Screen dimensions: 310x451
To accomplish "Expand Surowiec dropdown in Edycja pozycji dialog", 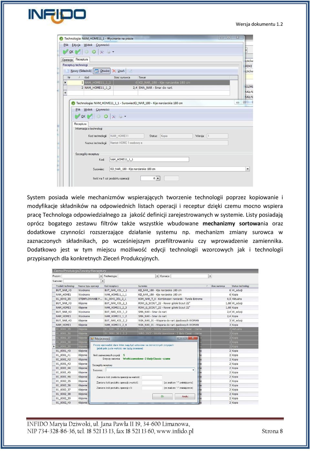I will (193, 370).
